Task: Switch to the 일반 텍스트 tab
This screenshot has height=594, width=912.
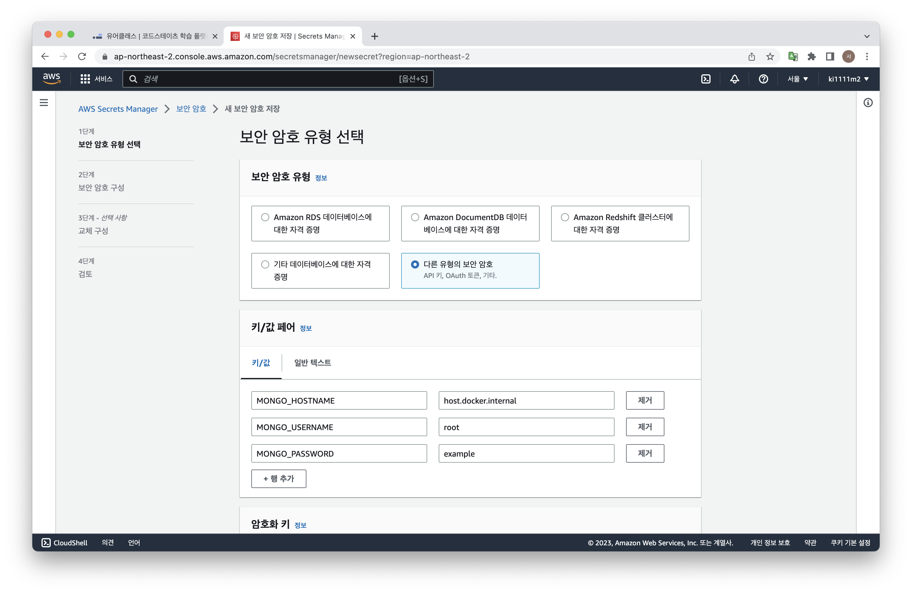Action: (313, 363)
